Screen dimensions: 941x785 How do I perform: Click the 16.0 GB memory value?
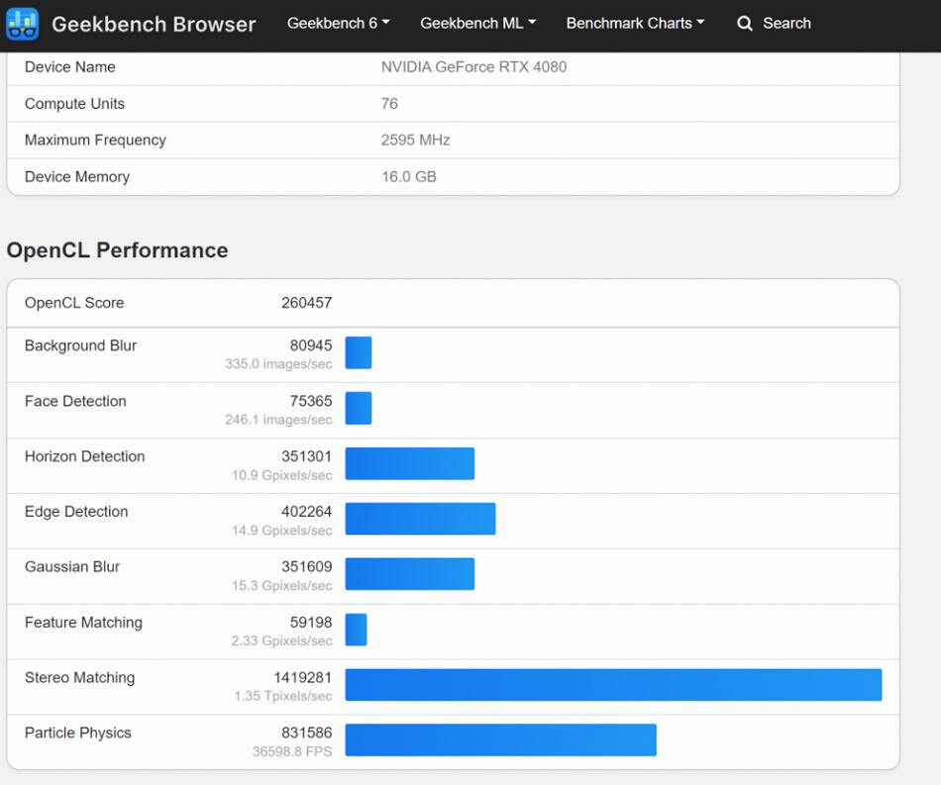pos(409,177)
